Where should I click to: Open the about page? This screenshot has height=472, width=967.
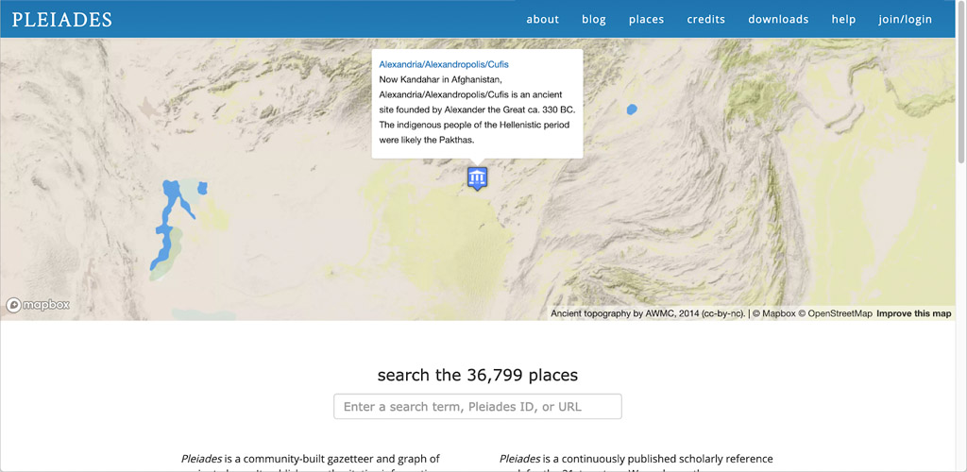(542, 19)
